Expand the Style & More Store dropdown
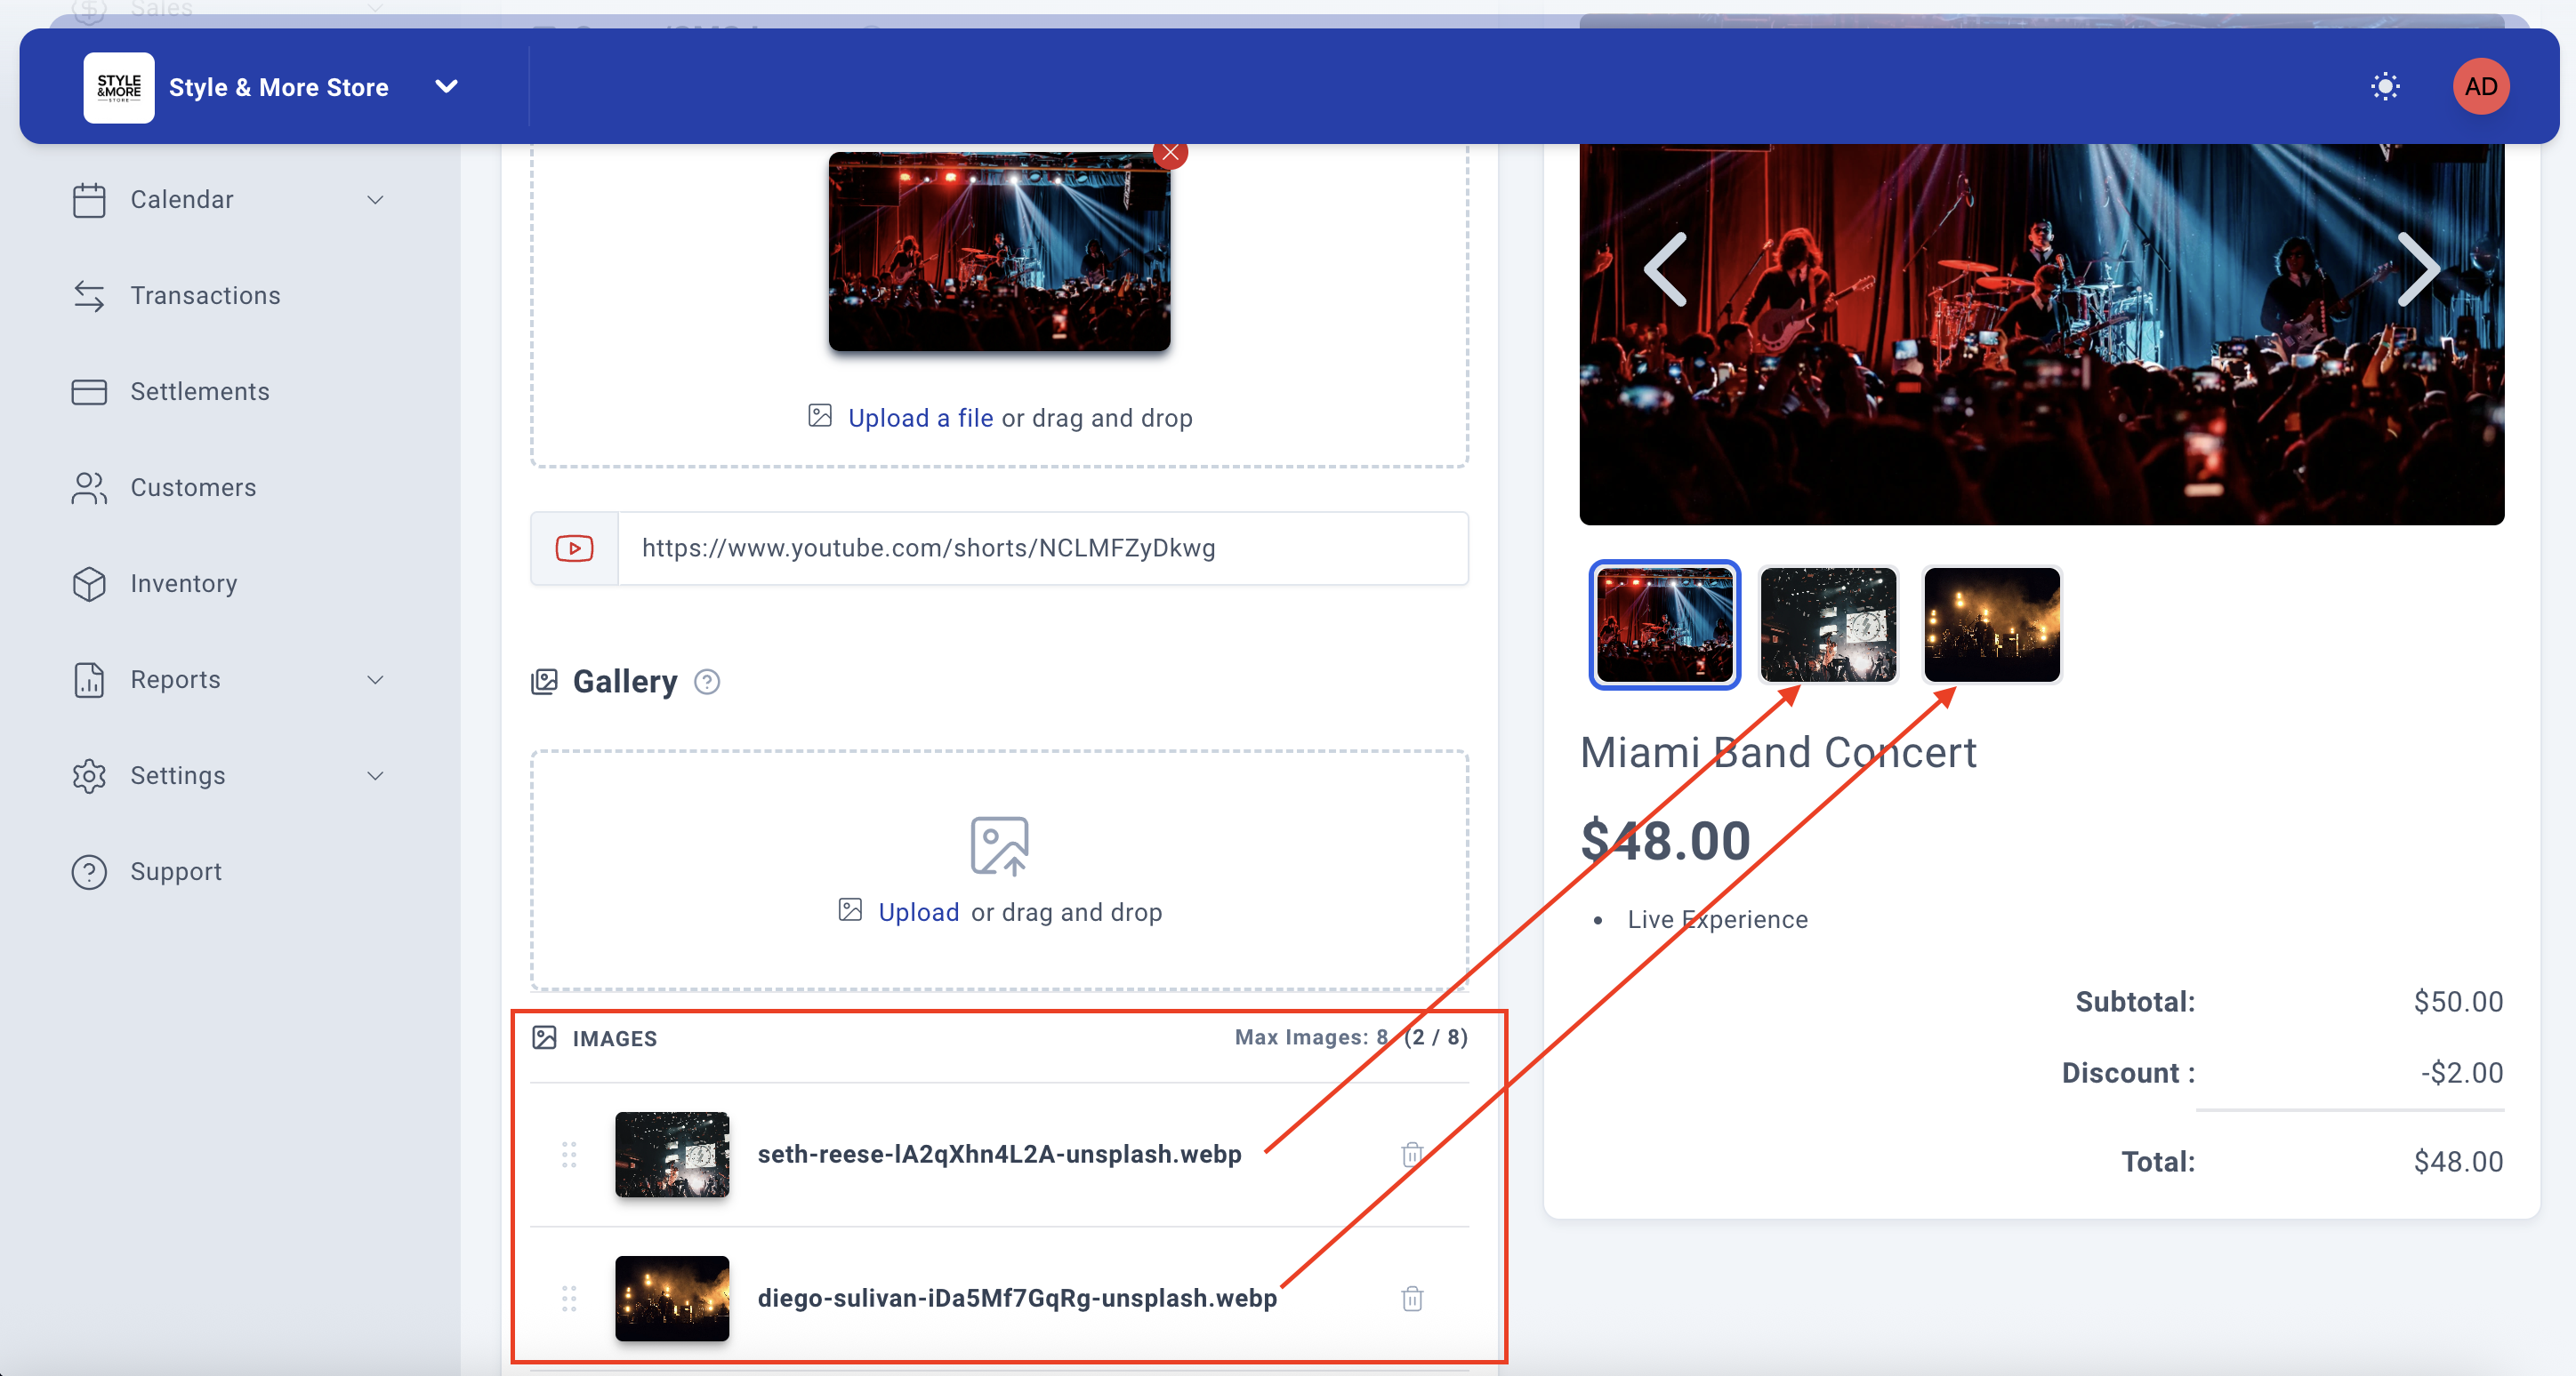 point(447,87)
